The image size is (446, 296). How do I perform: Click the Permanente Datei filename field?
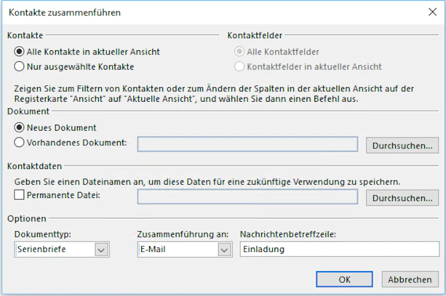point(247,197)
